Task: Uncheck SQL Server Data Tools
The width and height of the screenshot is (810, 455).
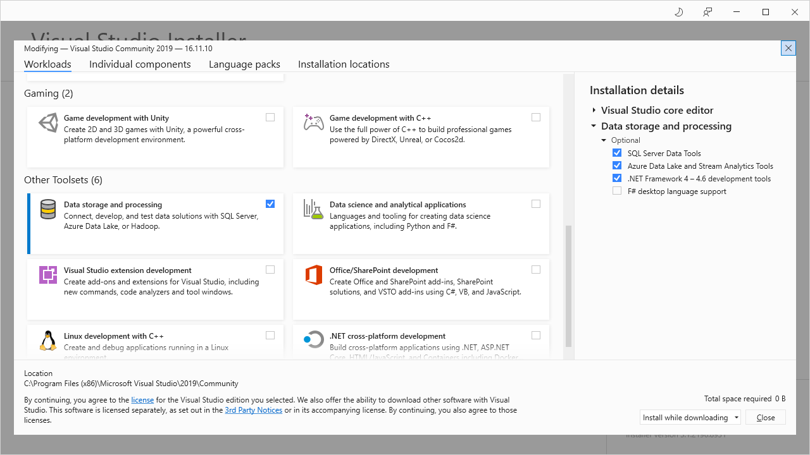Action: (617, 153)
